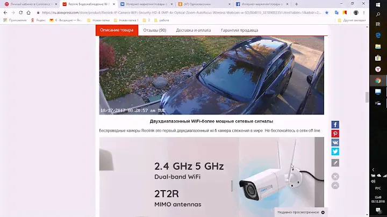Open the Отзывы (90) tab
The width and height of the screenshot is (387, 217).
point(154,30)
